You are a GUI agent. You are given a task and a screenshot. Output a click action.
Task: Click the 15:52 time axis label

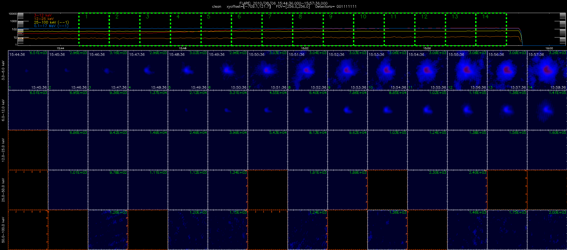click(x=305, y=48)
